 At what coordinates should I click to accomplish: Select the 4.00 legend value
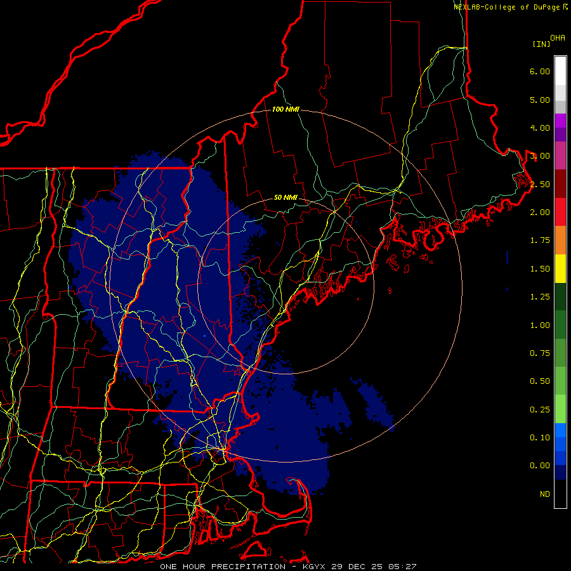[x=540, y=128]
